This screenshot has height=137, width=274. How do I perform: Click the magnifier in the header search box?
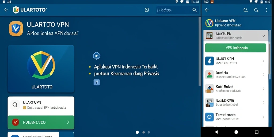pyautogui.click(x=195, y=10)
